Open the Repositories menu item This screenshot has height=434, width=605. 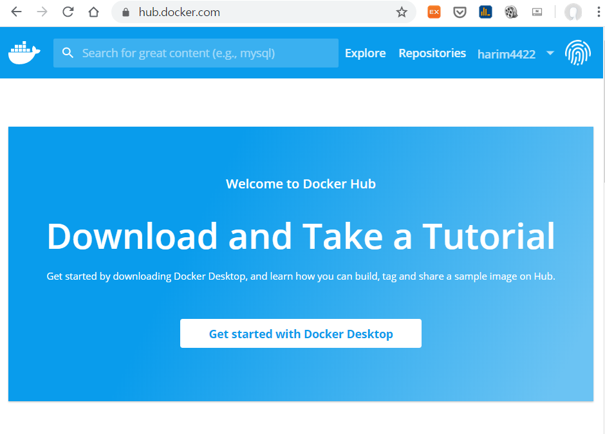432,53
